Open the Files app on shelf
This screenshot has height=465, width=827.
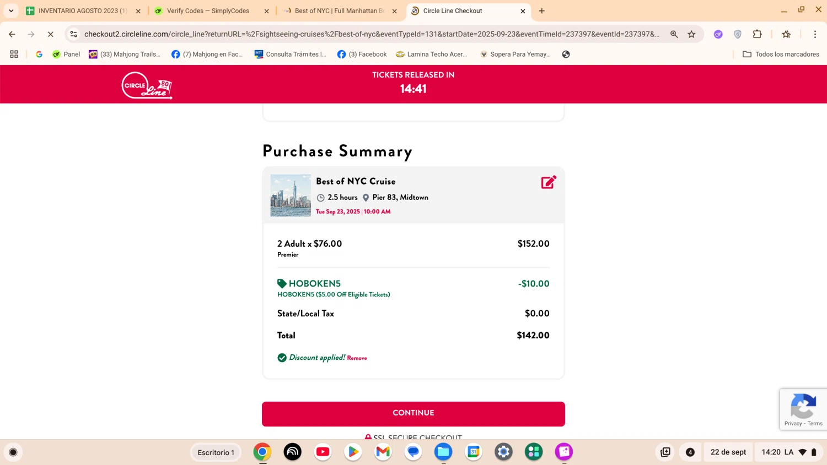tap(443, 452)
